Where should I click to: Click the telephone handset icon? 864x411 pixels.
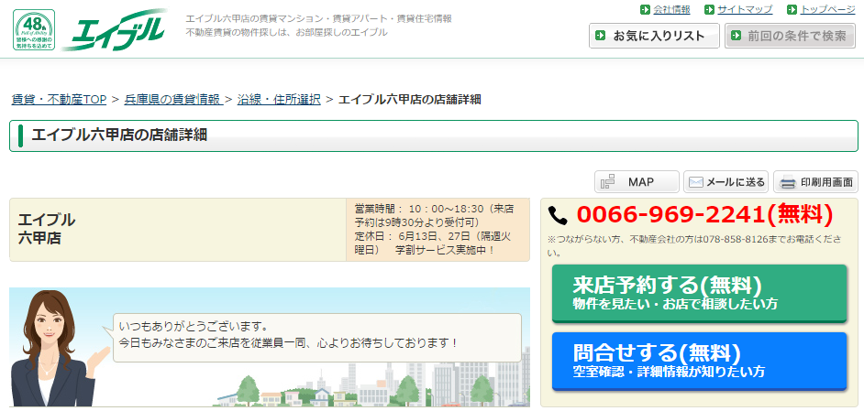558,216
